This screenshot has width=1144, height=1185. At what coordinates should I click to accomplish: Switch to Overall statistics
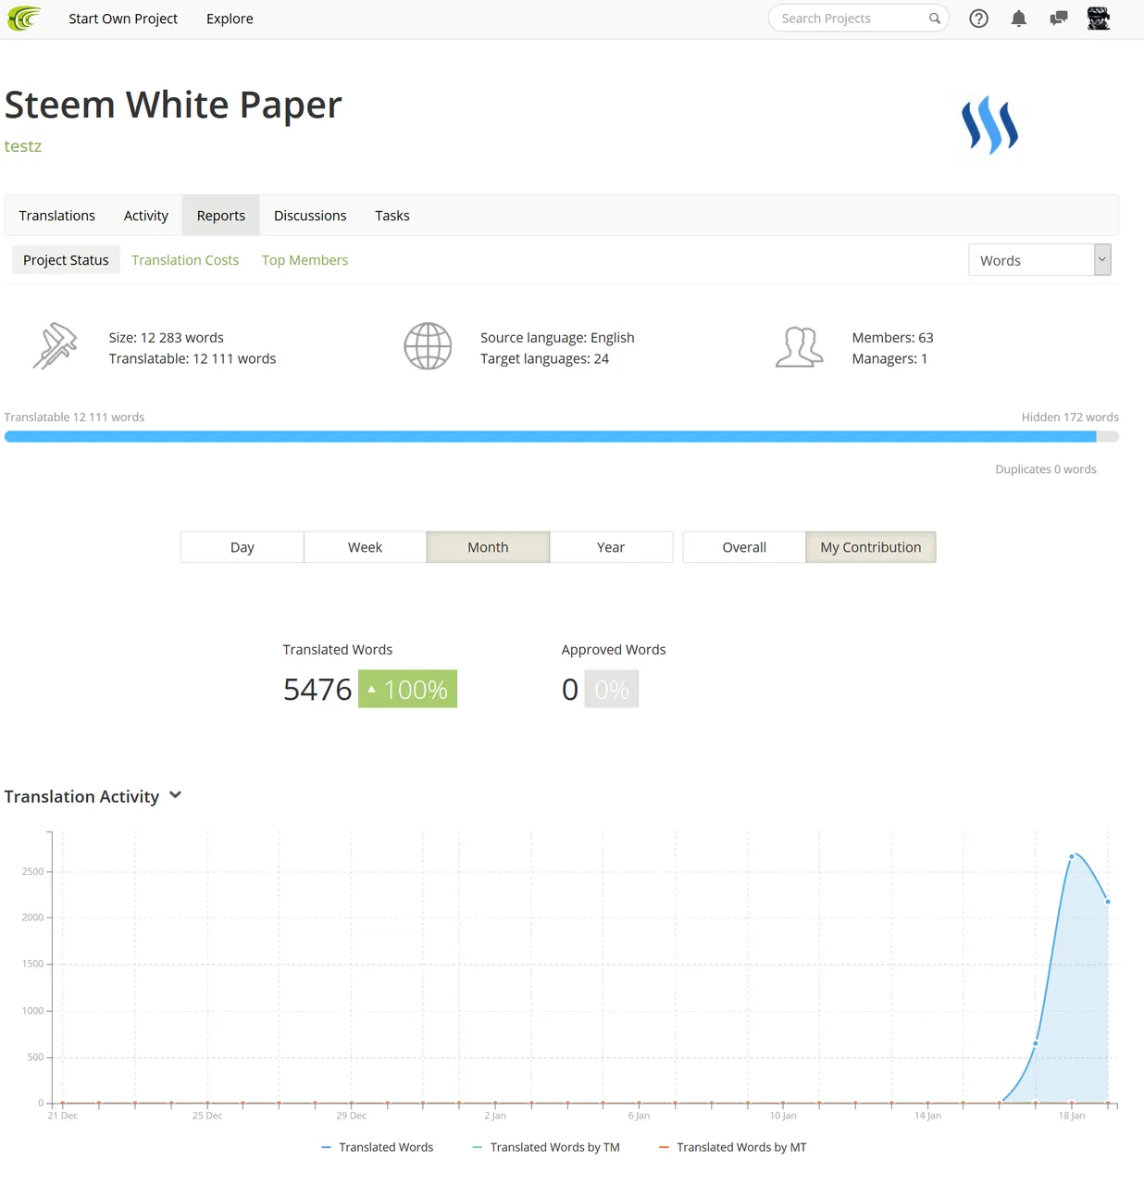point(744,547)
